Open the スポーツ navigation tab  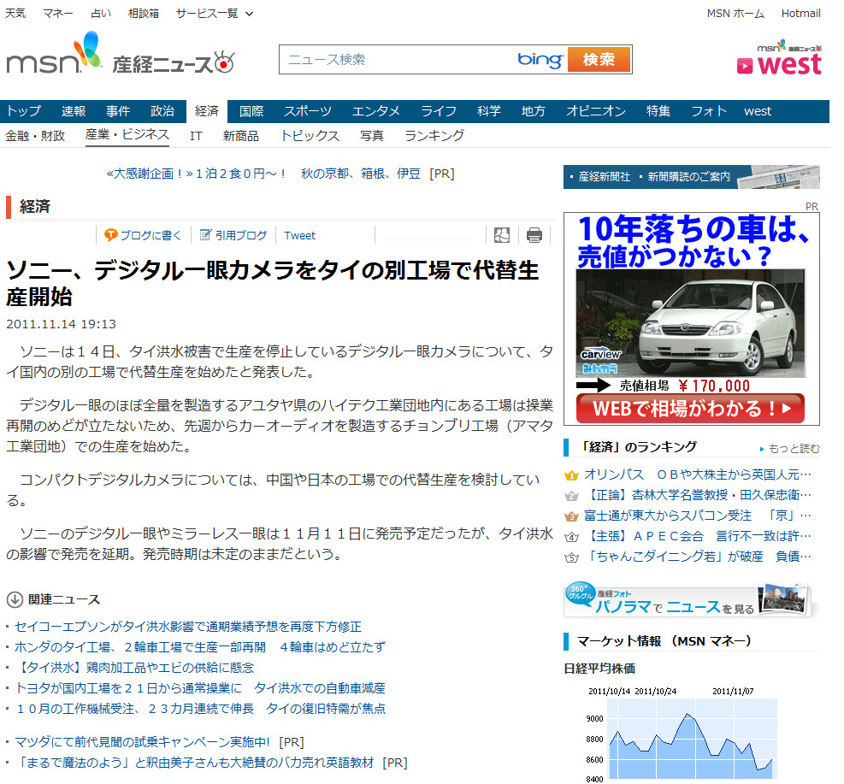(307, 111)
